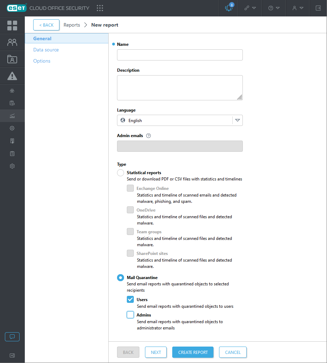Open the Detections warning triangle icon
This screenshot has height=363, width=327.
pyautogui.click(x=12, y=76)
